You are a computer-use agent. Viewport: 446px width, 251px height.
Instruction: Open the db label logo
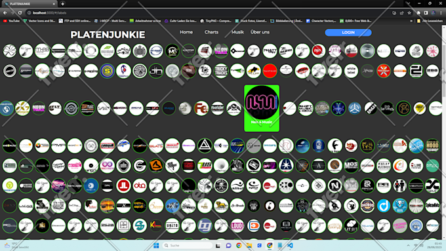[156, 71]
